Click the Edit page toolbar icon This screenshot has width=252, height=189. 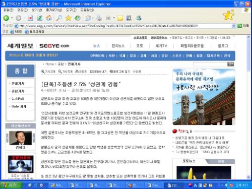coord(108,18)
